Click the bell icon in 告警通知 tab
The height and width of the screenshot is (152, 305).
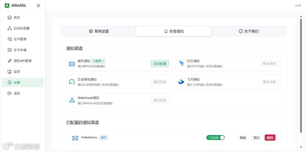click(166, 31)
